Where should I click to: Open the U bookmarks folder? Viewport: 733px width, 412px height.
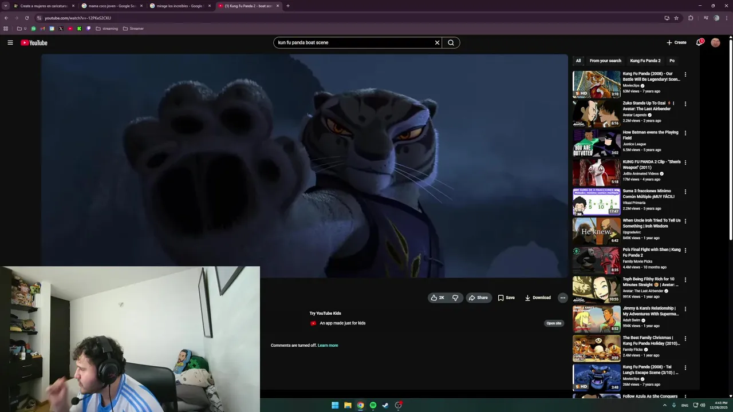click(22, 29)
